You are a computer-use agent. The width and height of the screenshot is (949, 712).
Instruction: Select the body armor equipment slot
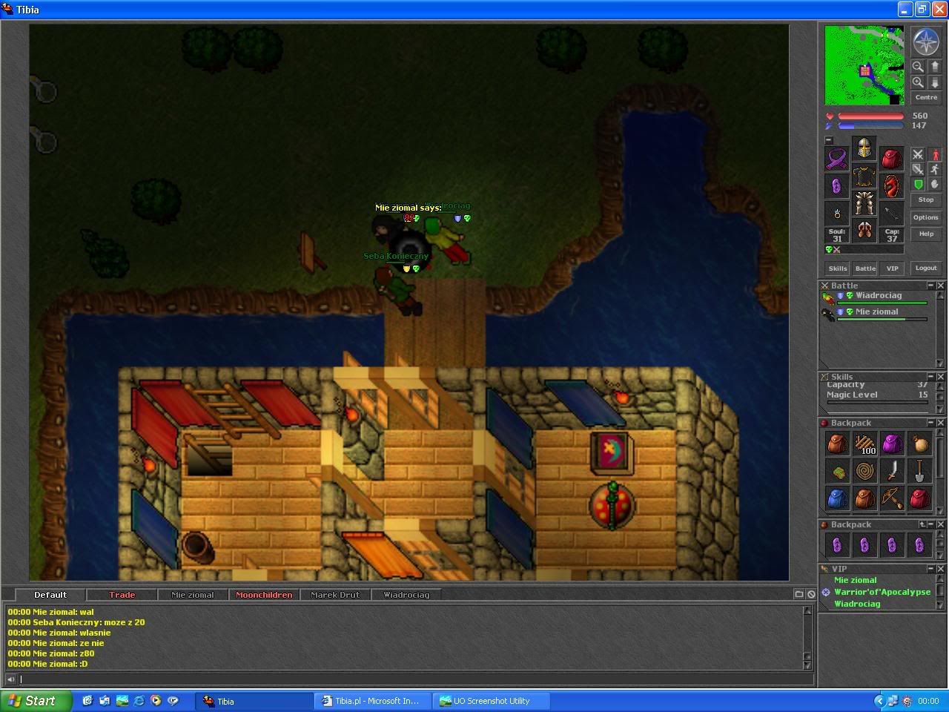[864, 176]
